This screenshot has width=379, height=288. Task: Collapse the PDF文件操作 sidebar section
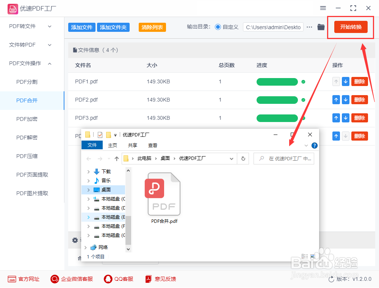tap(49, 63)
